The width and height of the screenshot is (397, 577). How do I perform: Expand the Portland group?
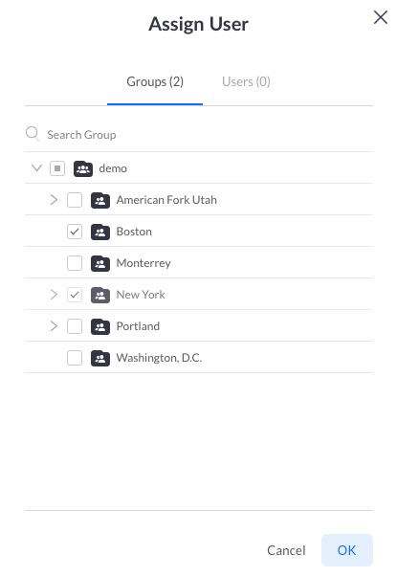[54, 326]
